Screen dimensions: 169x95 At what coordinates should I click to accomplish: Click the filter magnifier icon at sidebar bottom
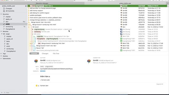click(5, 93)
